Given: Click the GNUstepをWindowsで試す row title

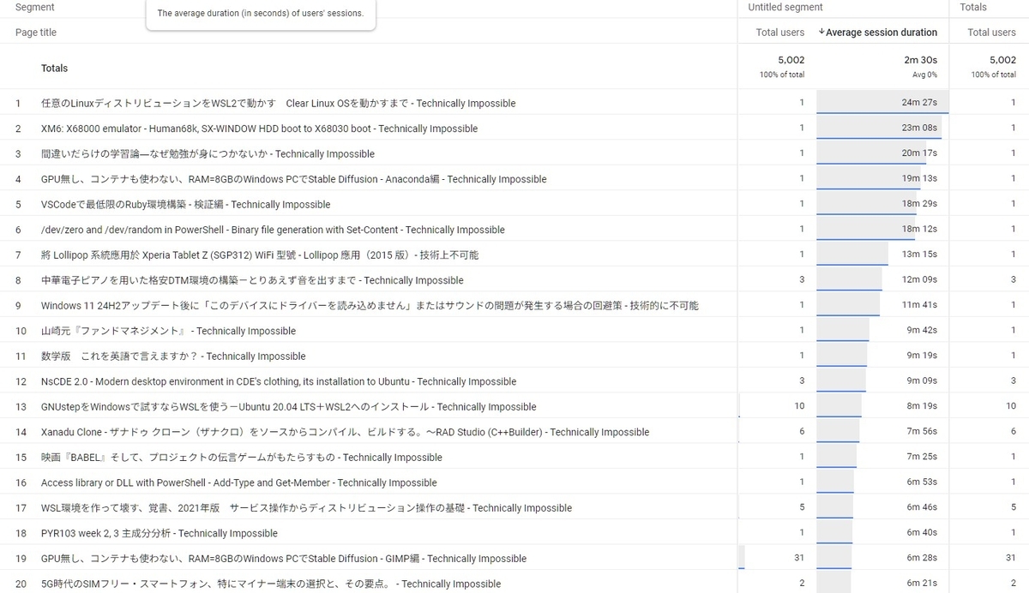Looking at the screenshot, I should 289,406.
